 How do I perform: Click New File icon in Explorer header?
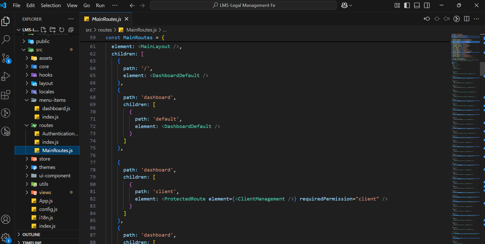click(x=44, y=30)
